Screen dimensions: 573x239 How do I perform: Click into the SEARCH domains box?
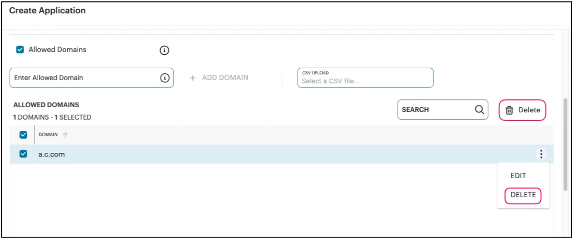[x=443, y=110]
